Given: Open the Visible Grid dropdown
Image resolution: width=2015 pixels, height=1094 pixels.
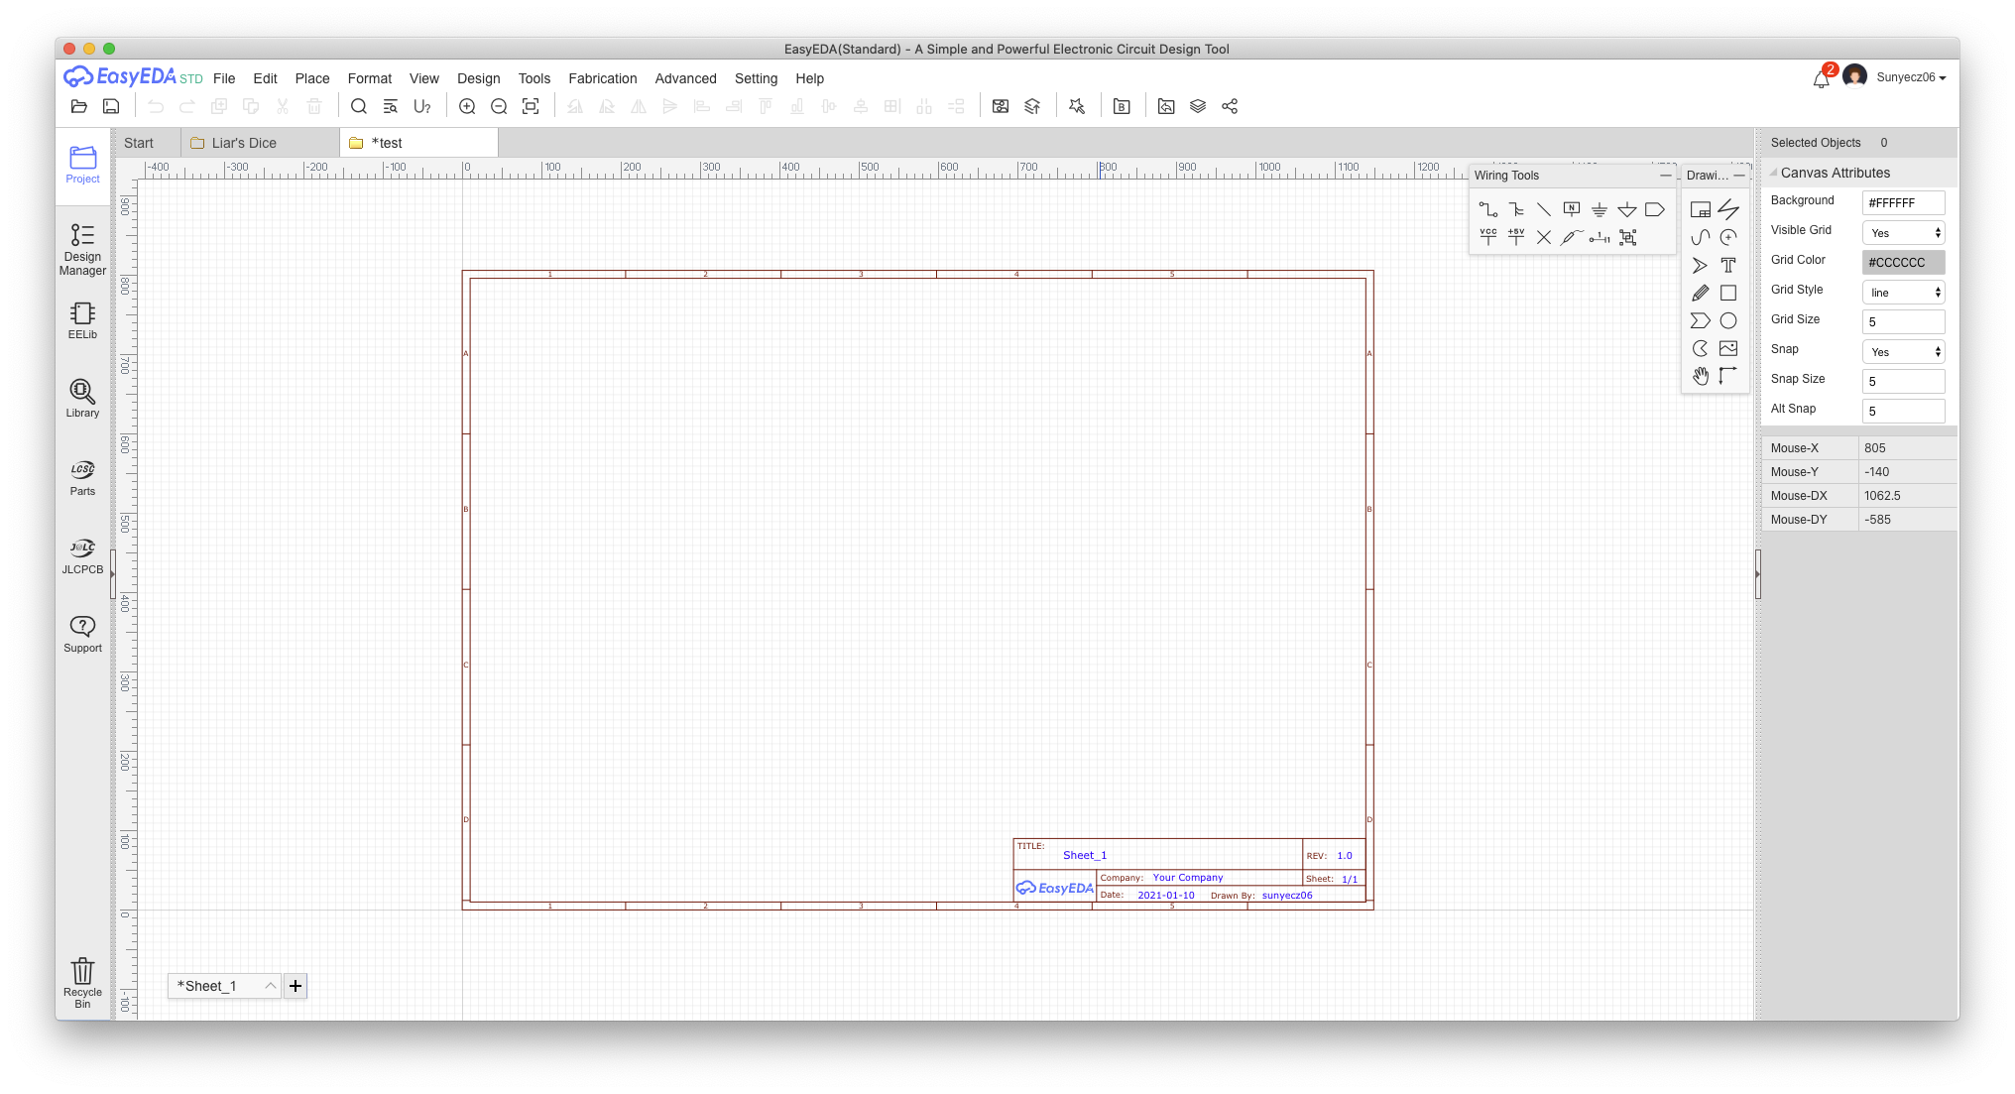Looking at the screenshot, I should [1903, 233].
